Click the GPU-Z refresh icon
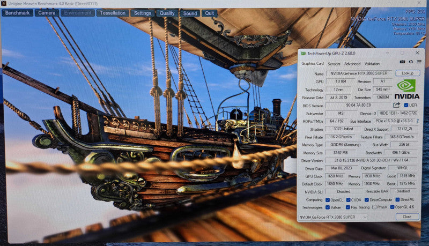 [411, 62]
